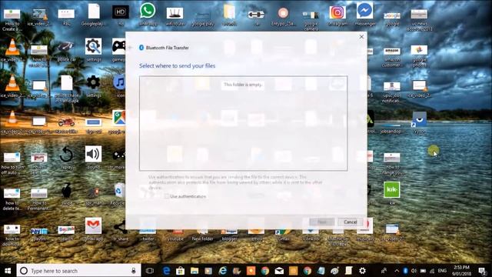Screen dimensions: 492x277
Task: Select the swipe hand desktop icon
Action: pos(66,193)
